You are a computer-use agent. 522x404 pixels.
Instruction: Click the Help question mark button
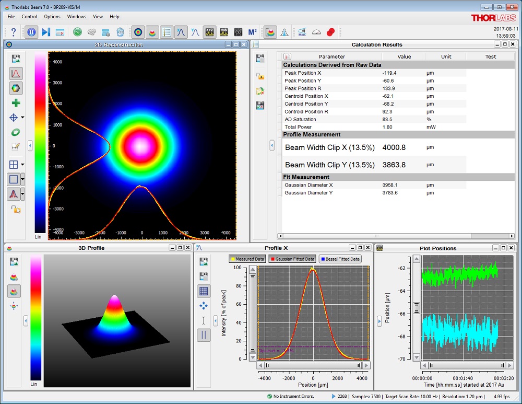click(x=14, y=32)
